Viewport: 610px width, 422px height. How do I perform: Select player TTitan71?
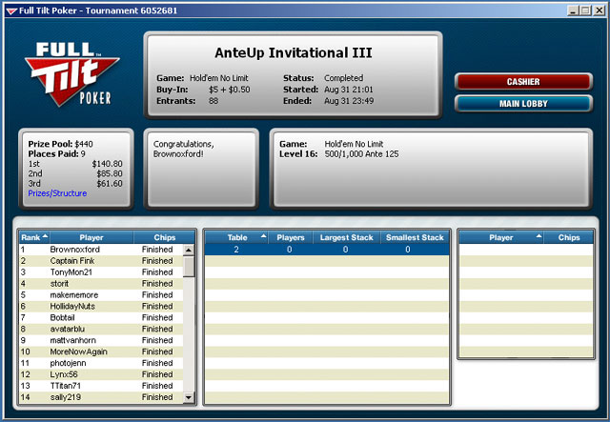click(x=101, y=386)
